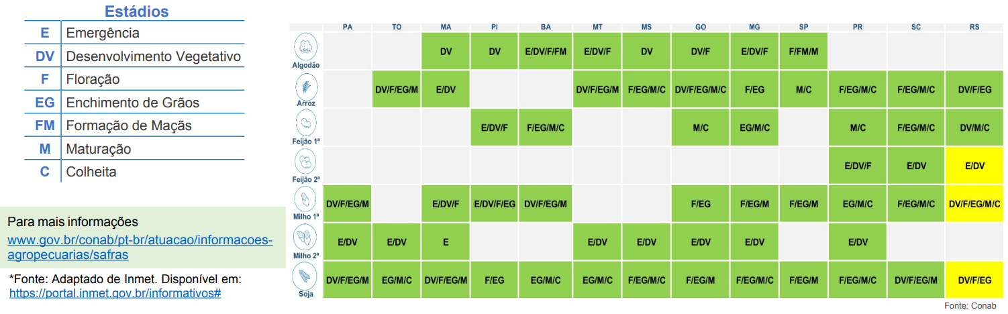Select the Feijão 2ª bean icon
This screenshot has height=314, width=1008.
tap(306, 162)
